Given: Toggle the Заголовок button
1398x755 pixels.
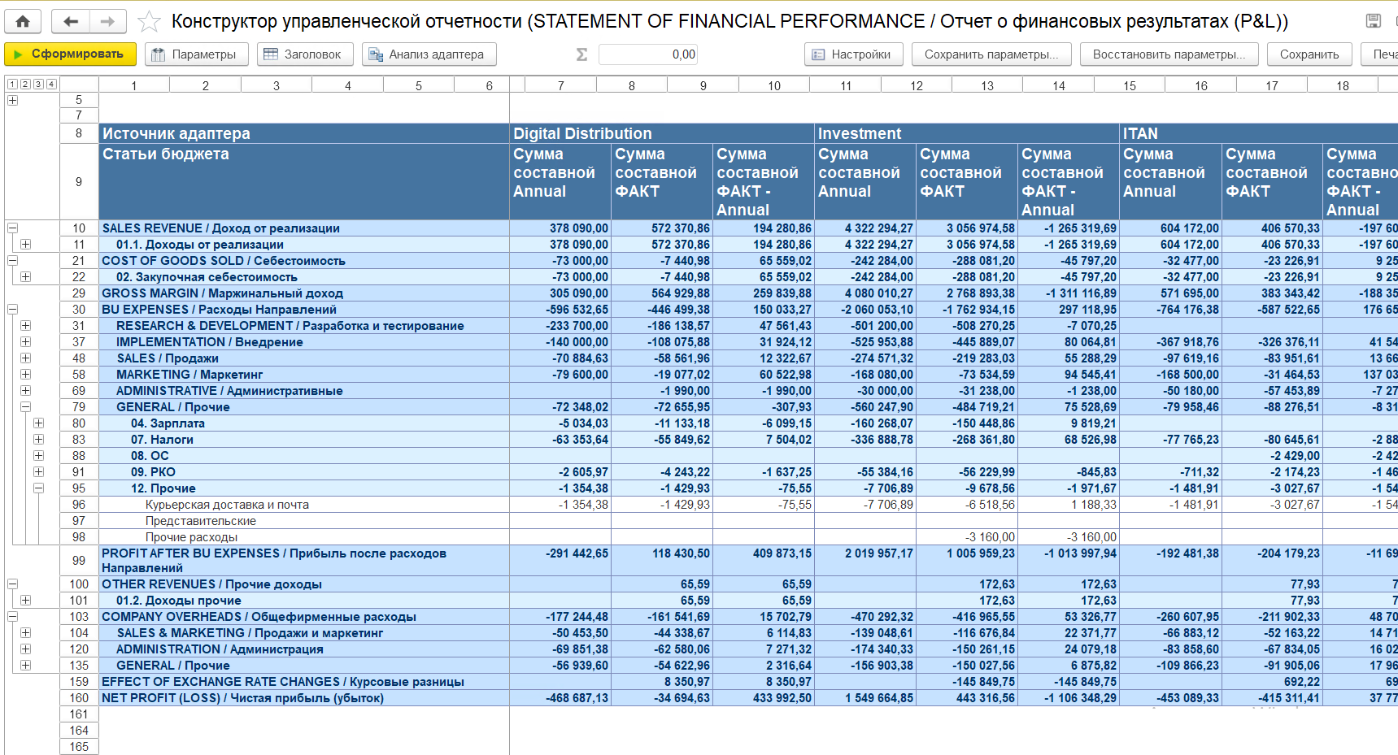Looking at the screenshot, I should 305,54.
